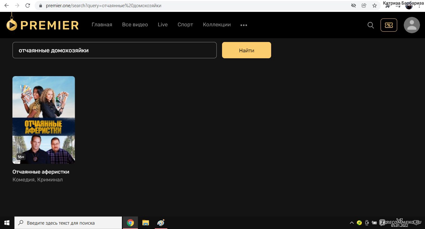
Task: Click the Комедия, Криминал genre text
Action: pos(38,180)
